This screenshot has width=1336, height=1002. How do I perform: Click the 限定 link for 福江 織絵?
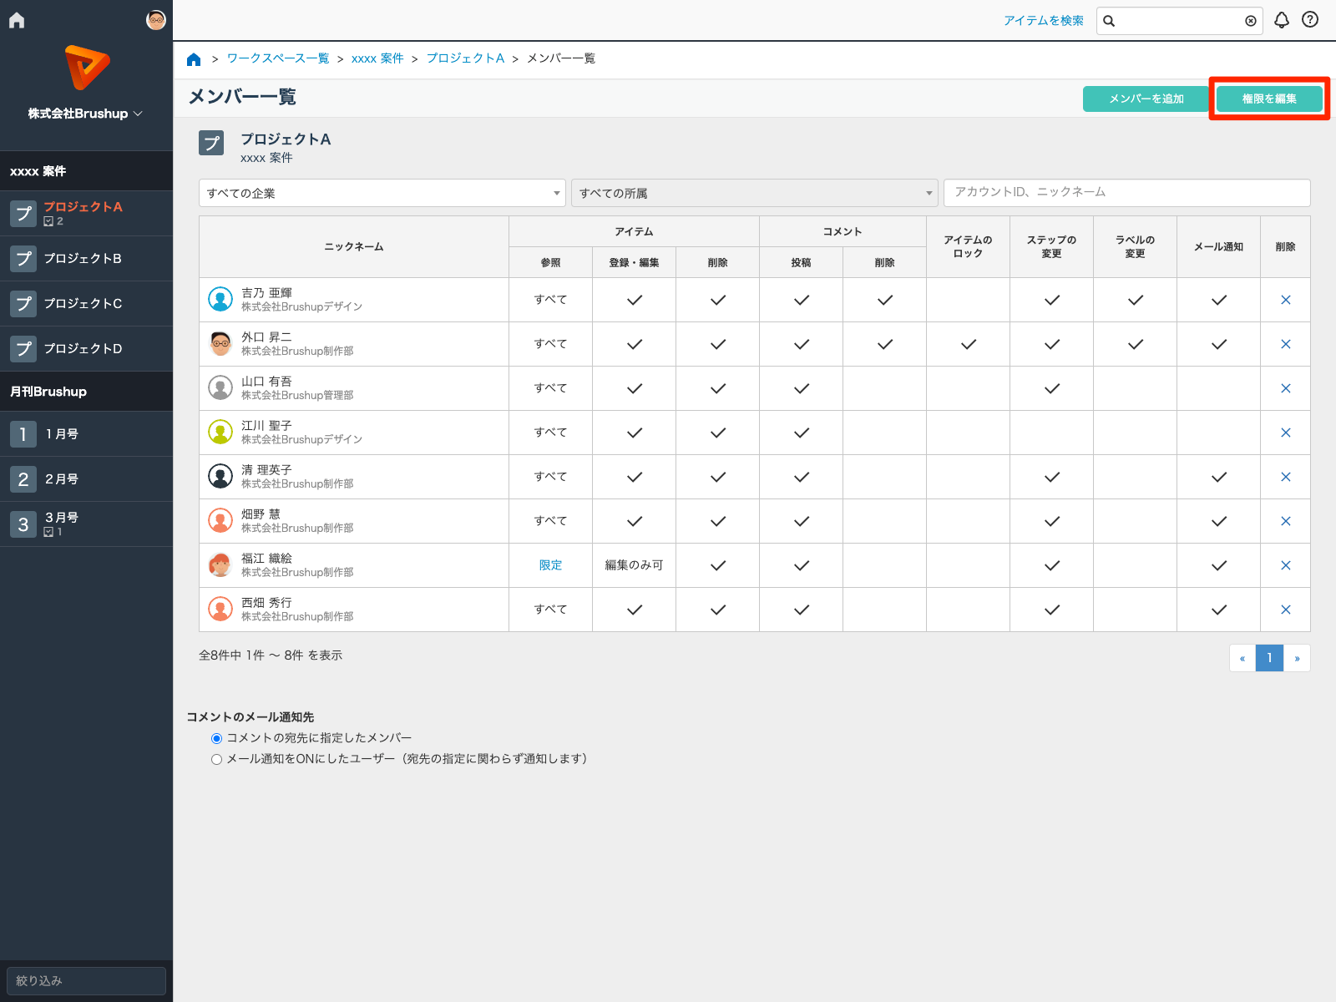(x=550, y=565)
